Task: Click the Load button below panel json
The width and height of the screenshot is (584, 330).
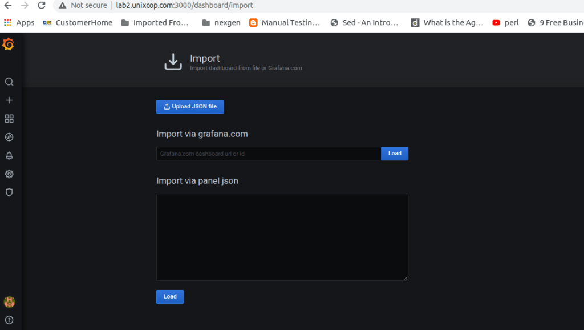Action: pyautogui.click(x=170, y=297)
